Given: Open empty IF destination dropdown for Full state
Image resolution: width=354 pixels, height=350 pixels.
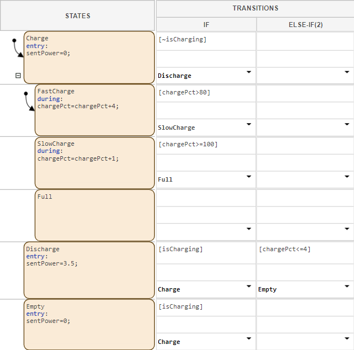Looking at the screenshot, I should (x=248, y=228).
